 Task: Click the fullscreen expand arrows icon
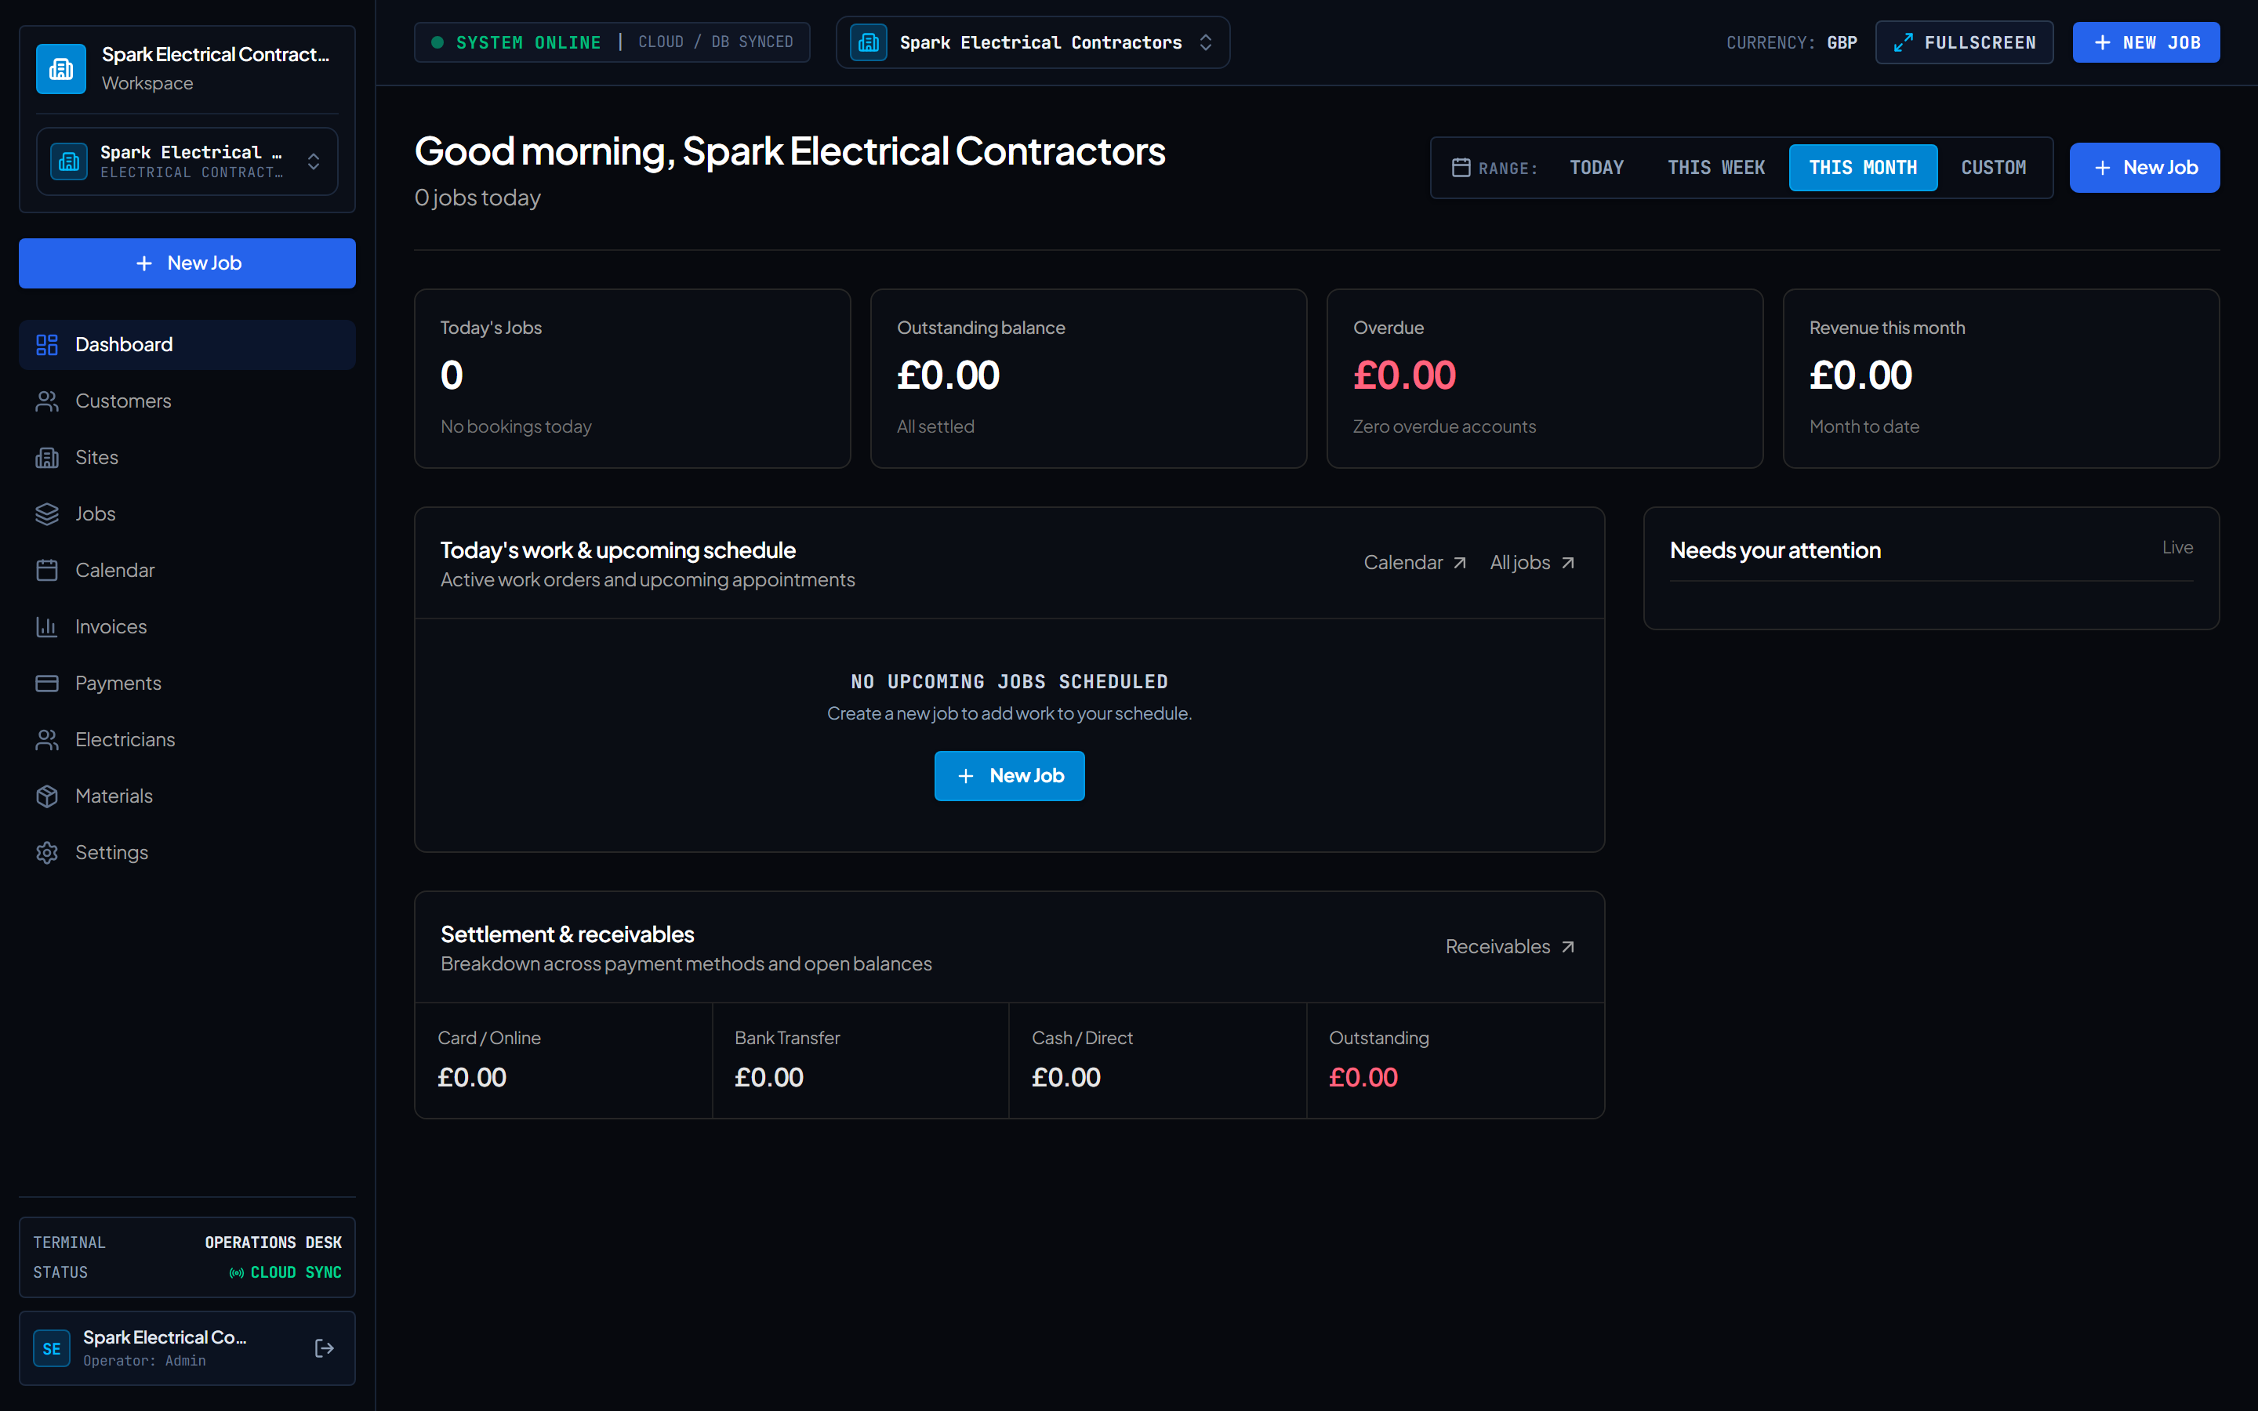pos(1903,42)
